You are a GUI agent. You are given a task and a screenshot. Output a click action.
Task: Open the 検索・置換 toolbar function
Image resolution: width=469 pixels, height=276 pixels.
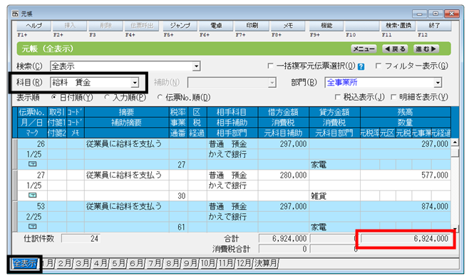click(398, 26)
